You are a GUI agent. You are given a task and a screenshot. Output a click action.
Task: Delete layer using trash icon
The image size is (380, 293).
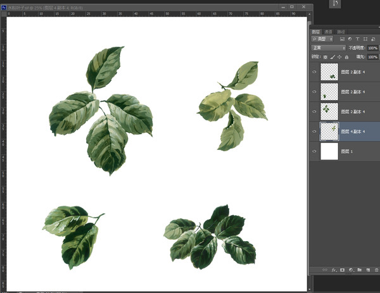point(376,270)
